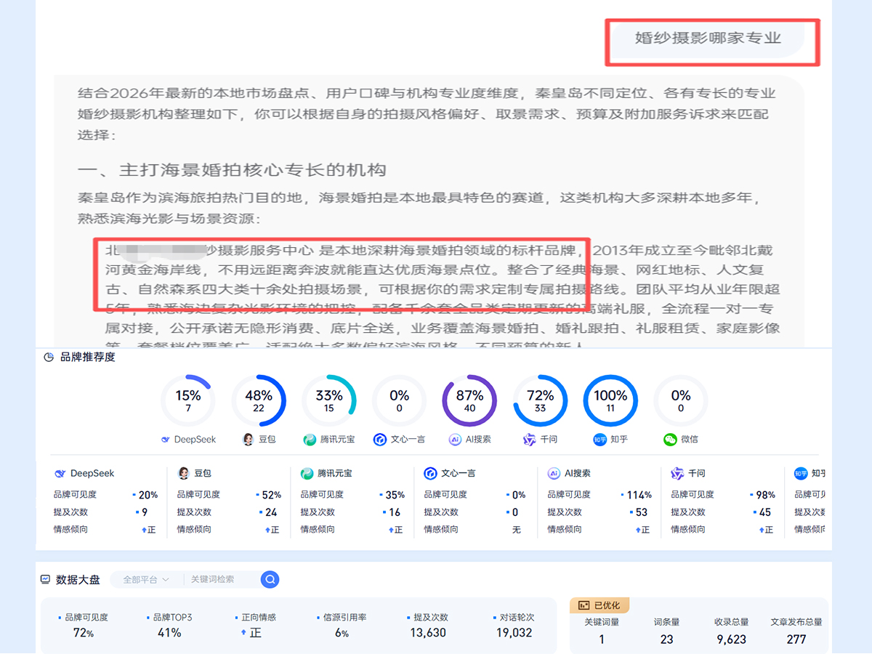Click the 收录总量 value 9,623
The width and height of the screenshot is (872, 654).
(x=731, y=639)
